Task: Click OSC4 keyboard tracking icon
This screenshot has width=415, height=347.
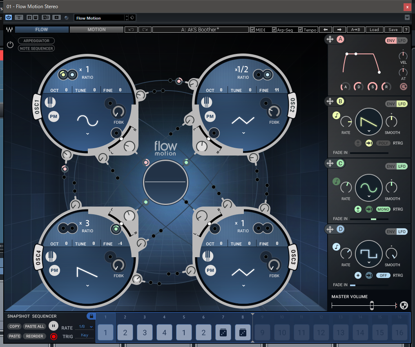Action: point(51,256)
